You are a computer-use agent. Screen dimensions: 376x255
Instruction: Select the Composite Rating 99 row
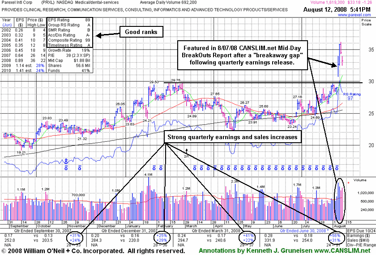[x=69, y=40]
